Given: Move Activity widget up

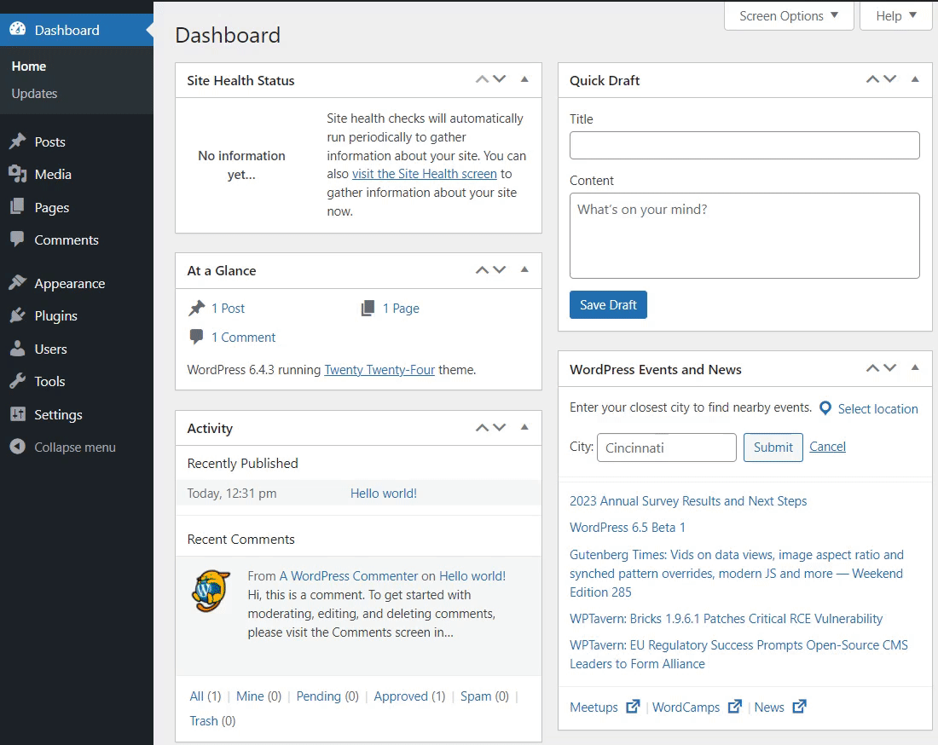Looking at the screenshot, I should point(482,428).
